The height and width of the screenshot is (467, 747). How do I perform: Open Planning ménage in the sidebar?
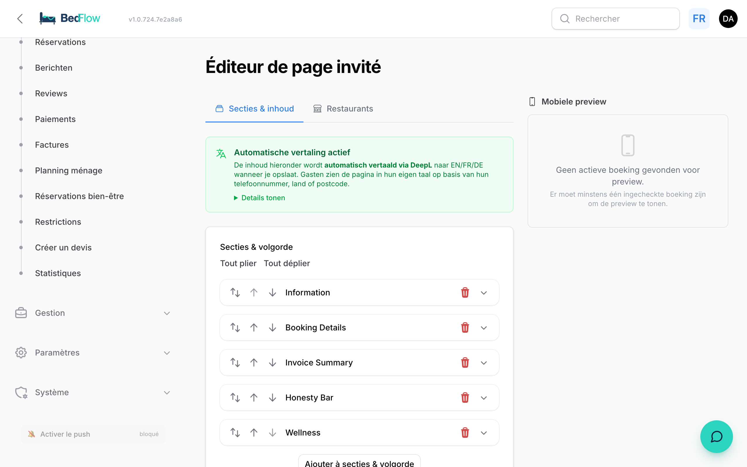pos(69,170)
